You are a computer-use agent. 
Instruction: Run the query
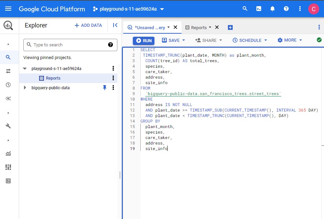click(x=143, y=41)
